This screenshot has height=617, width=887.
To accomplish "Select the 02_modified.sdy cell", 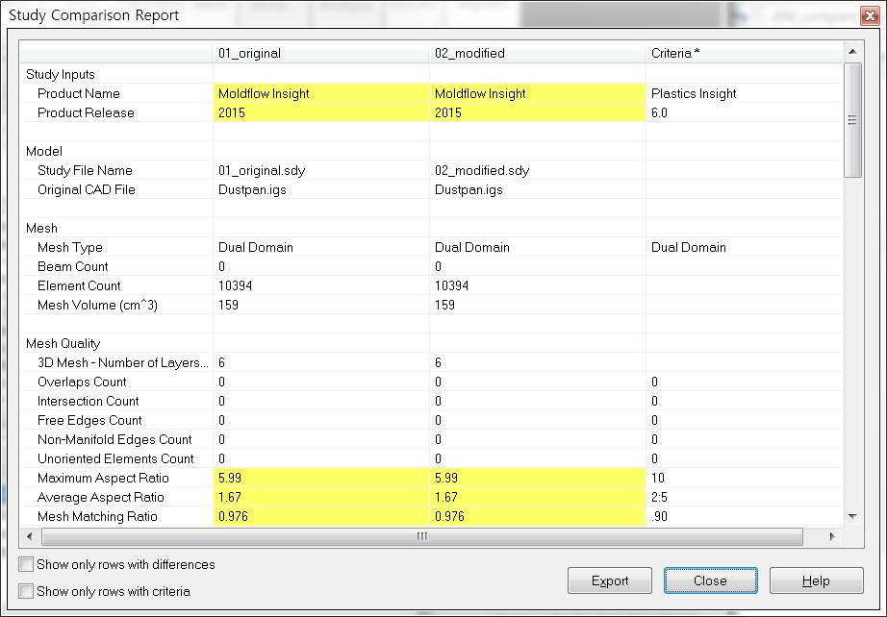I will coord(538,171).
